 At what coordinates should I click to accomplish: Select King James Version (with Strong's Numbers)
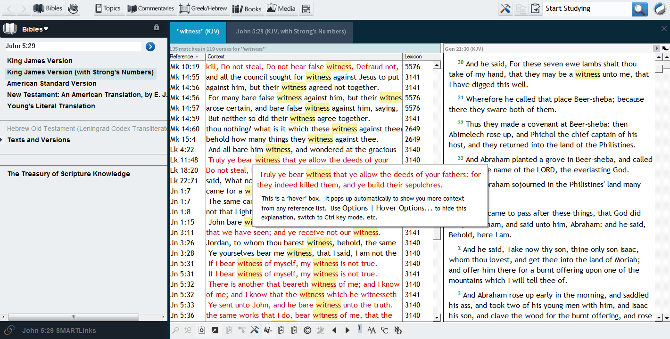coord(80,72)
